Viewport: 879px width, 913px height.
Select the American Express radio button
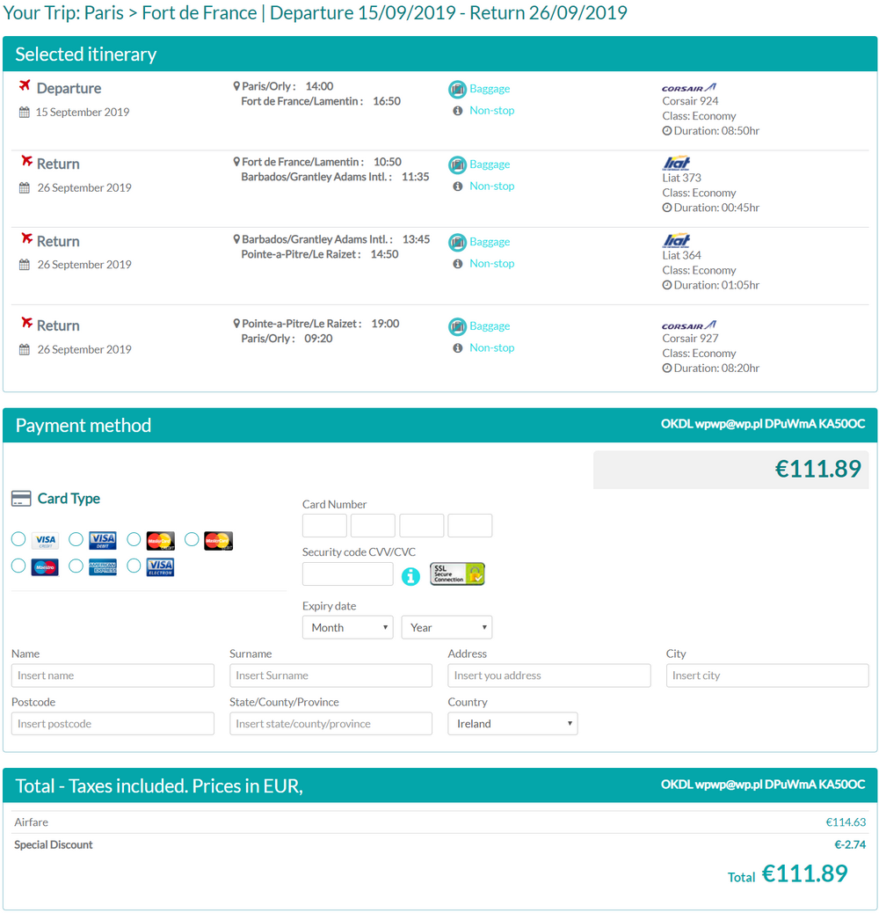76,566
